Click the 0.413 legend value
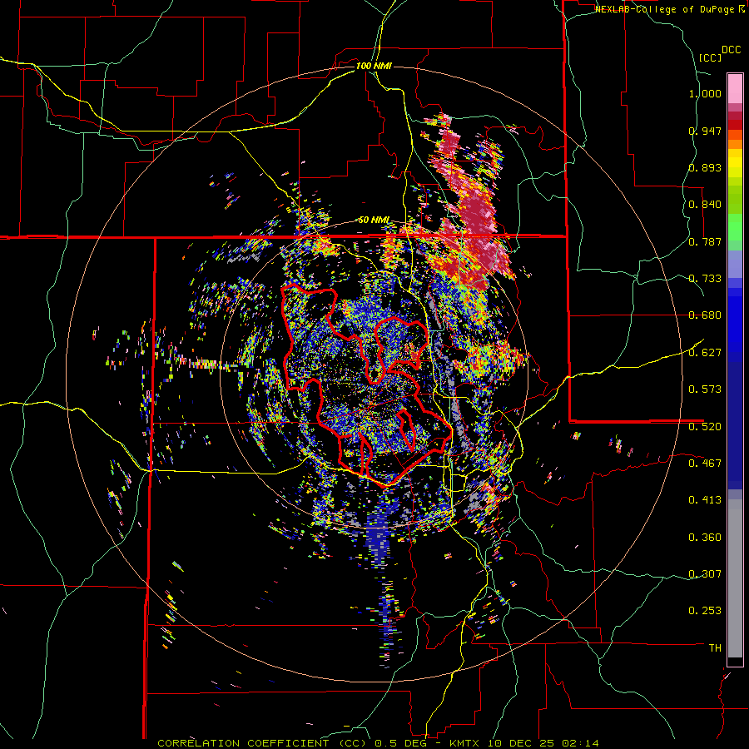 tap(705, 500)
